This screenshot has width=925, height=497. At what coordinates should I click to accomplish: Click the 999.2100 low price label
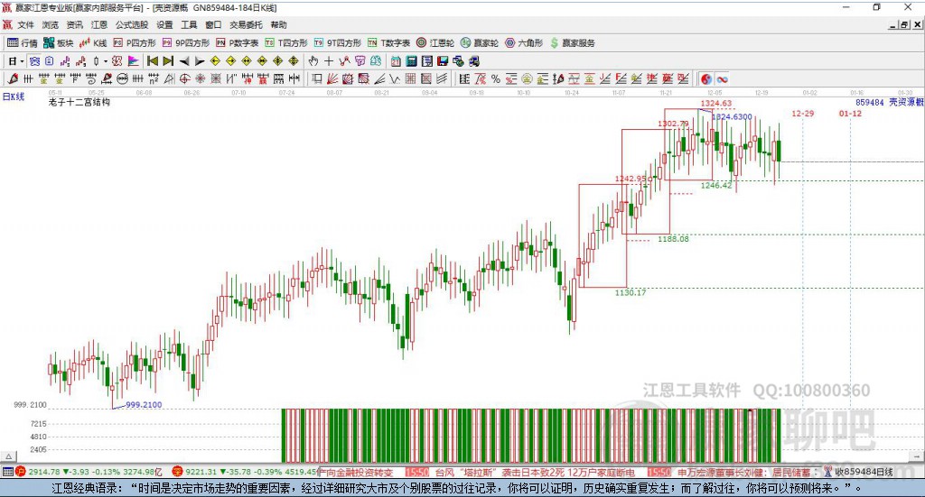tap(144, 405)
